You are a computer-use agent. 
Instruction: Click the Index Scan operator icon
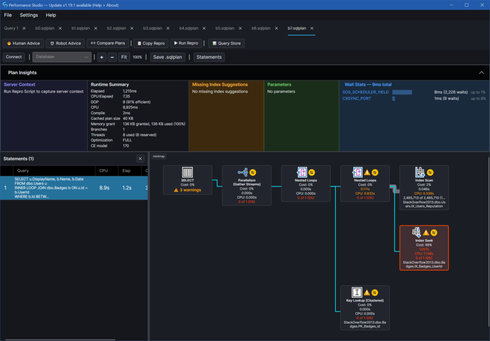[420, 172]
